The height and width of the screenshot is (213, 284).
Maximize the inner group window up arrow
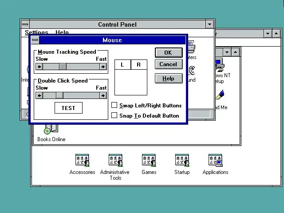pyautogui.click(x=235, y=52)
